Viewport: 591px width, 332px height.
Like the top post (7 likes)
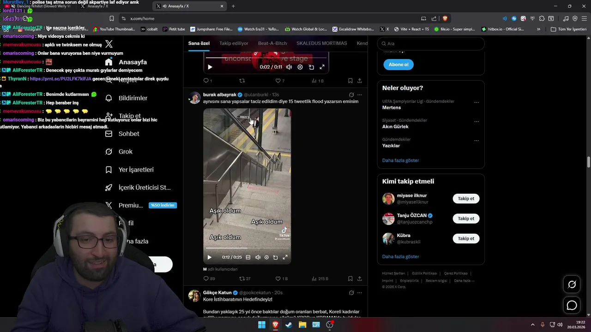pyautogui.click(x=280, y=81)
